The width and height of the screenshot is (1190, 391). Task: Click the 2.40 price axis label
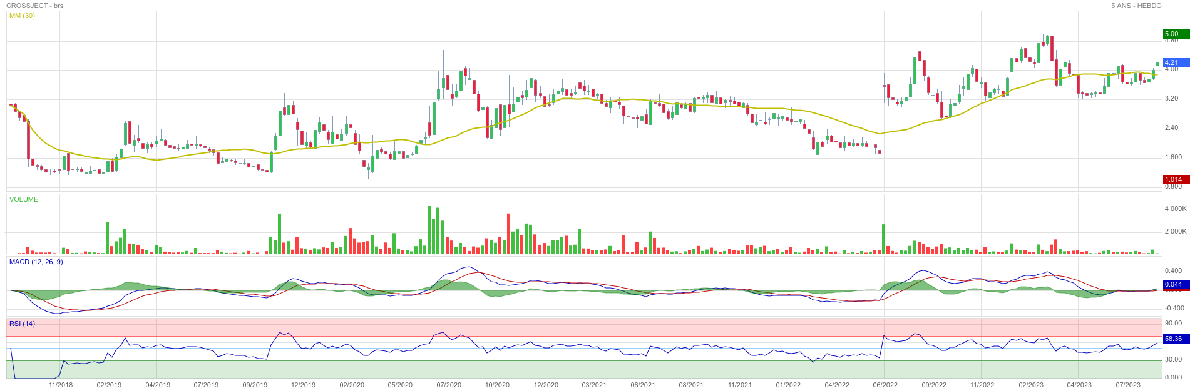[1171, 127]
